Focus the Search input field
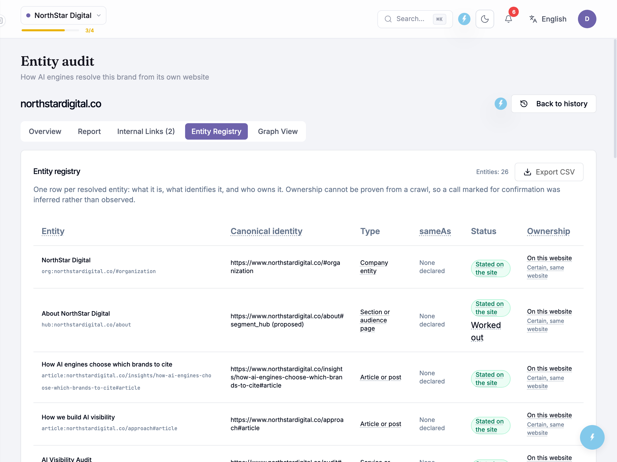Screen dimensions: 617x462 coord(415,19)
